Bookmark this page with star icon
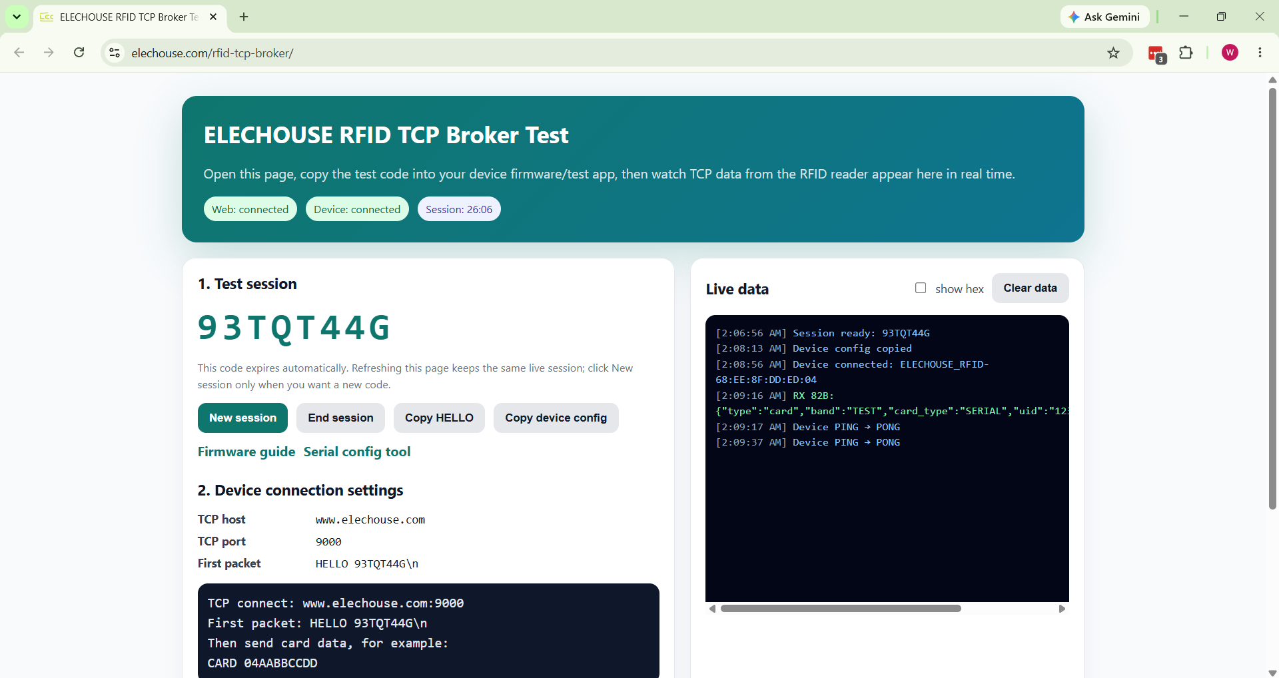This screenshot has height=678, width=1279. click(x=1113, y=53)
